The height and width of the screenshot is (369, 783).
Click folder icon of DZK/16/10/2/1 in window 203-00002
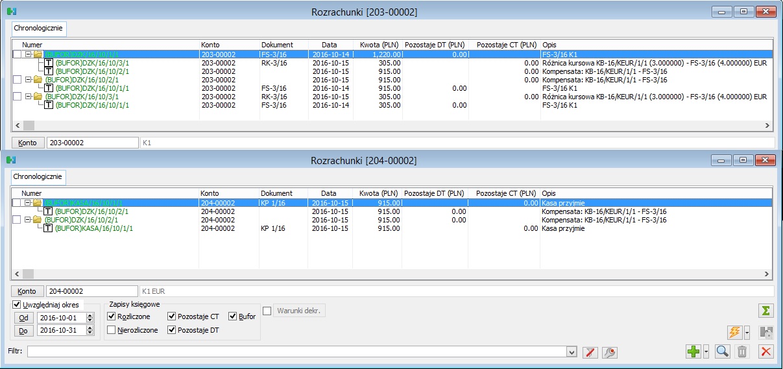tap(38, 80)
